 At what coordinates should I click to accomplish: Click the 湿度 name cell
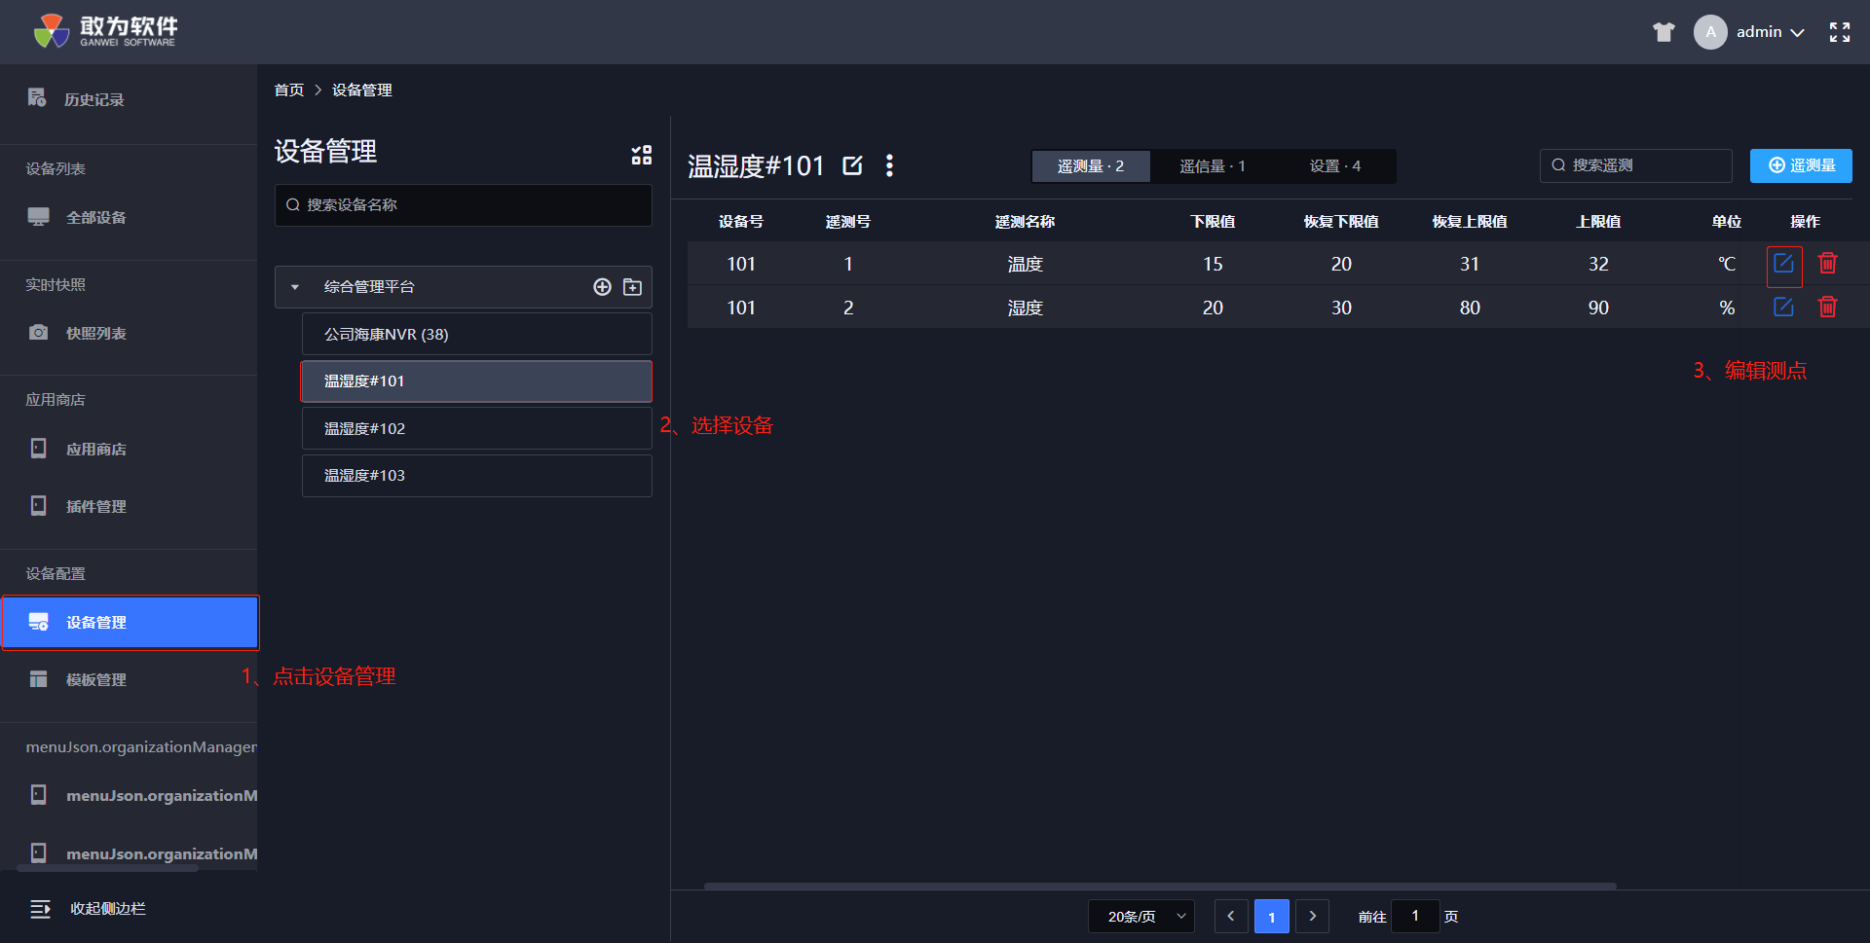point(1025,308)
